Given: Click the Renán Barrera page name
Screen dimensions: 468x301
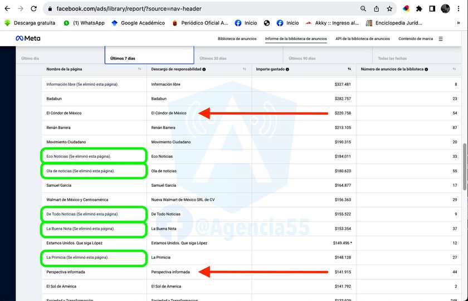Looking at the screenshot, I should click(x=58, y=128).
